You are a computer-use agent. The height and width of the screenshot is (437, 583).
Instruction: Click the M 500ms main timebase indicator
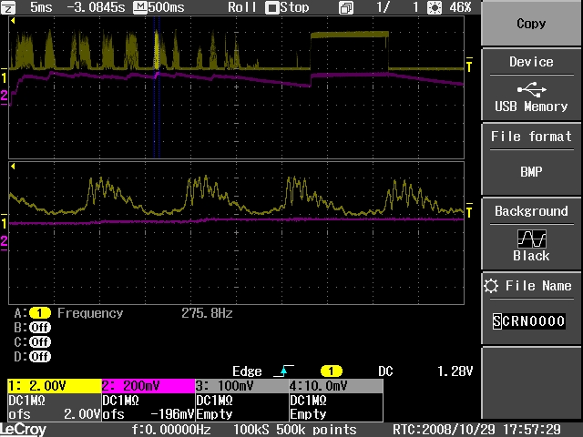click(x=159, y=7)
